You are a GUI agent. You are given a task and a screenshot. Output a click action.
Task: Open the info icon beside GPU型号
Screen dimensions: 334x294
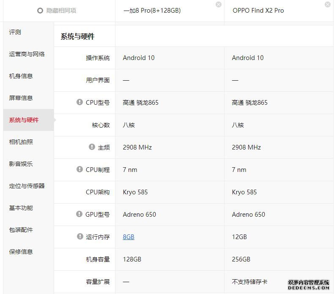tap(79, 214)
